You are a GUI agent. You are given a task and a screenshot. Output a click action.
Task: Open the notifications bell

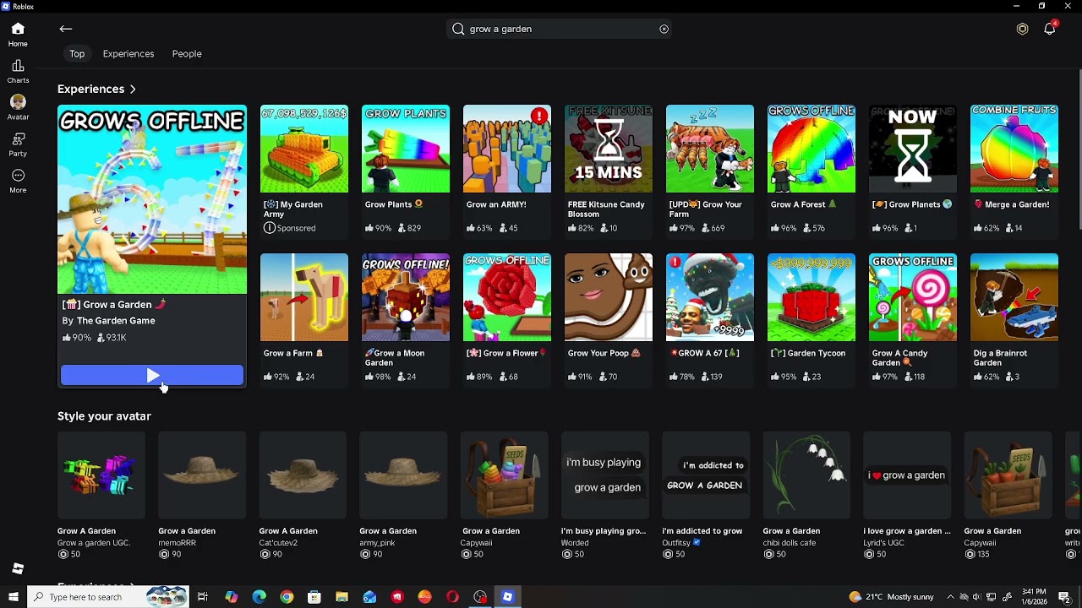(x=1050, y=29)
